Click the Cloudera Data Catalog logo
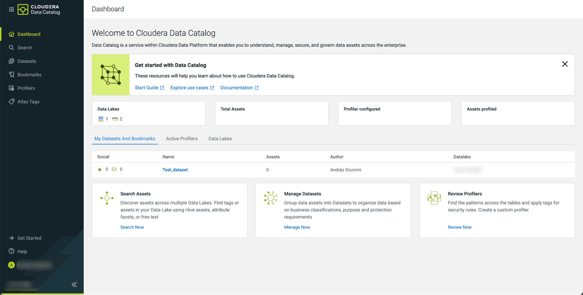Screen dimensions: 583x295 (x=39, y=9)
